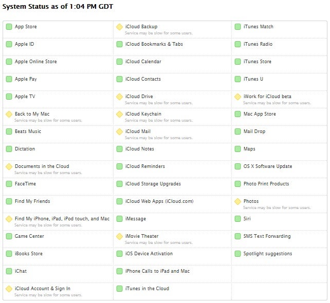Screen dimensions: 330x303
Task: Click the green icon next to Apple Pay
Action: (9, 79)
